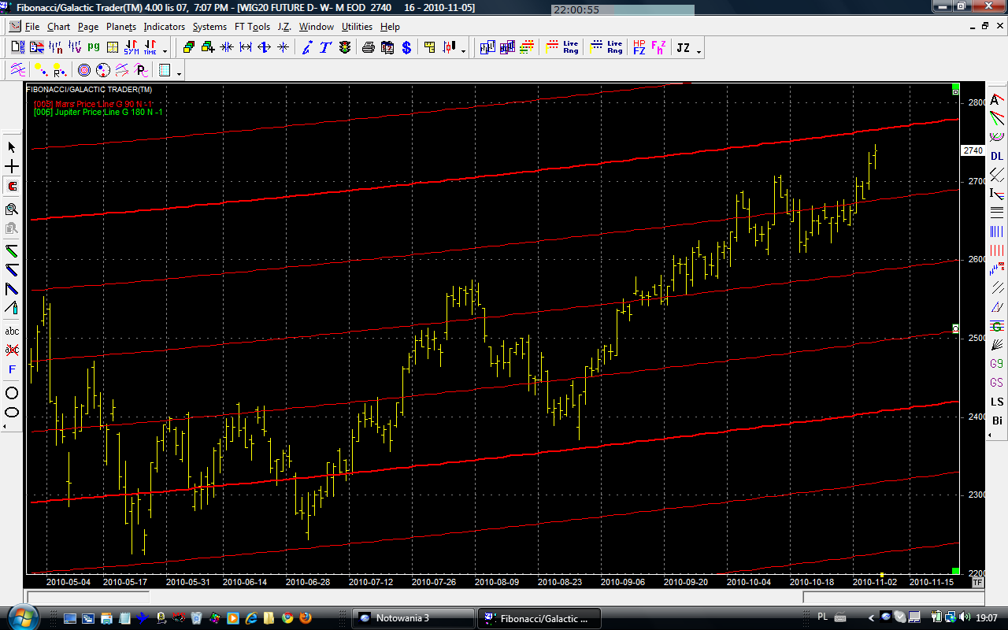Select the crosshair cursor tool
Image resolution: width=1008 pixels, height=630 pixels.
coord(12,167)
